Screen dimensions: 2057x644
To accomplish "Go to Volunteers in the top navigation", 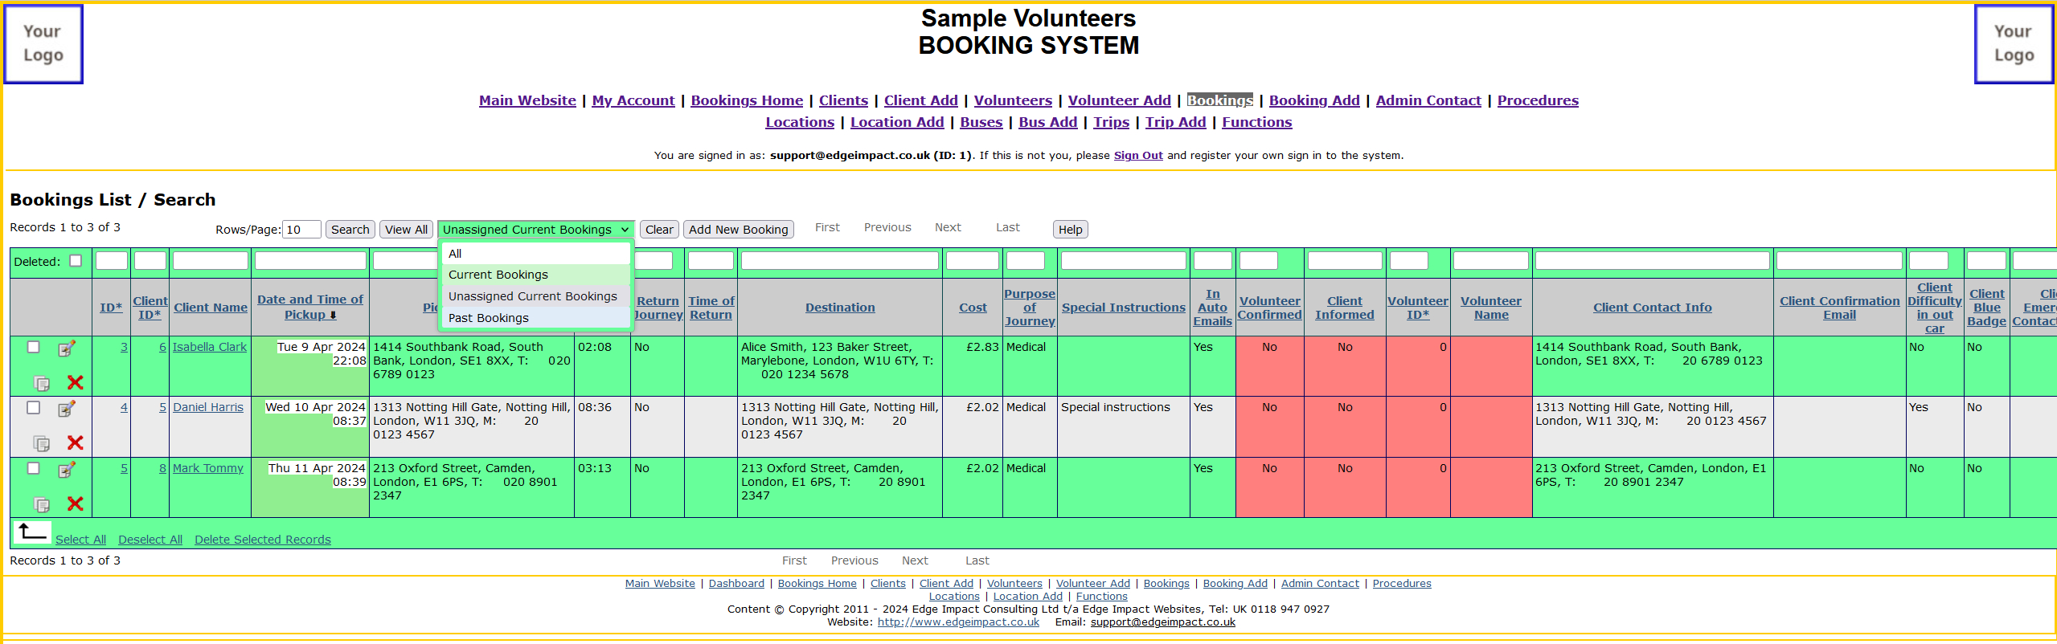I will (1012, 100).
